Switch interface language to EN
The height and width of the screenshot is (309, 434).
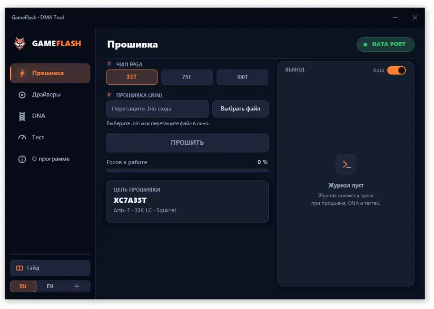[x=50, y=286]
